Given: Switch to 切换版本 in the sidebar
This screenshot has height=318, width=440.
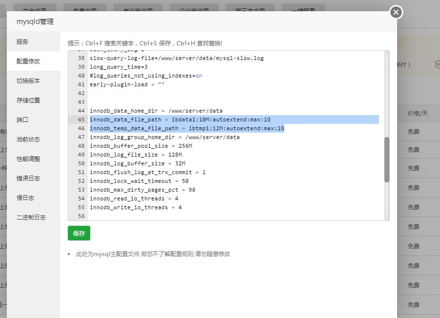Looking at the screenshot, I should click(28, 81).
